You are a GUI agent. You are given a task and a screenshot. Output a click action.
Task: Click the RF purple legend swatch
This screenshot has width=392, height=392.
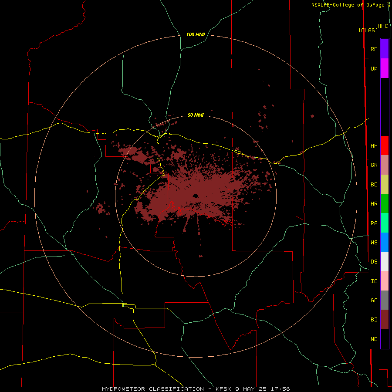click(x=385, y=49)
